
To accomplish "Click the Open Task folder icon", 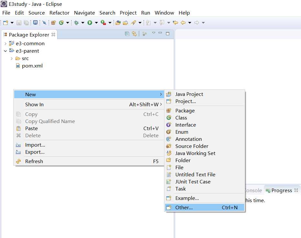I will point(125,23).
